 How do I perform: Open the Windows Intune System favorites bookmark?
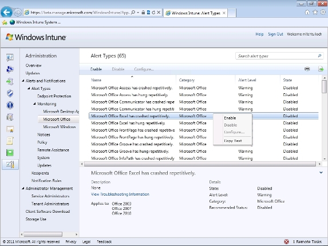point(35,22)
